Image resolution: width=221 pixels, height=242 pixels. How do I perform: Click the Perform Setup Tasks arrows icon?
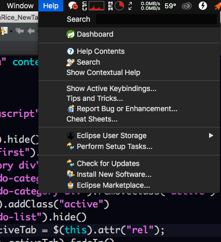point(71,146)
